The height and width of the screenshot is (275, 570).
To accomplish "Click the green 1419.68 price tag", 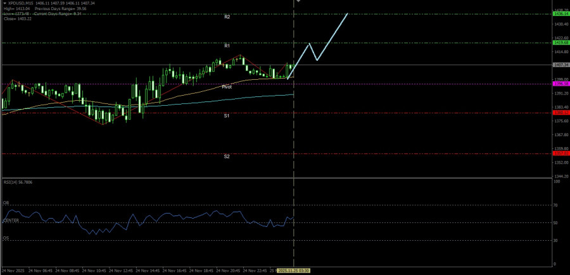I will click(560, 43).
